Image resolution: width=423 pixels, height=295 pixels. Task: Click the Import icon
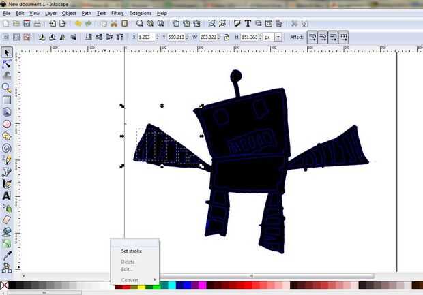tap(53, 23)
